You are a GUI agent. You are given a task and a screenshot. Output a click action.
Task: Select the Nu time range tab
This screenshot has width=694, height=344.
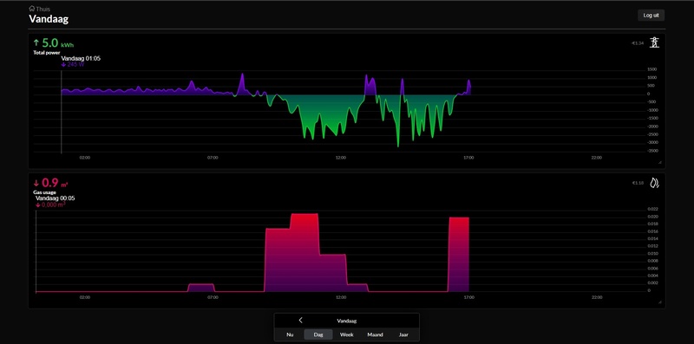[290, 334]
